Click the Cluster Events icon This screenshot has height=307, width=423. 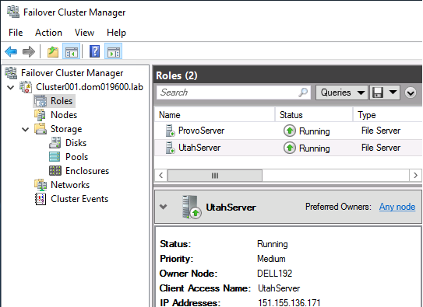click(x=41, y=199)
